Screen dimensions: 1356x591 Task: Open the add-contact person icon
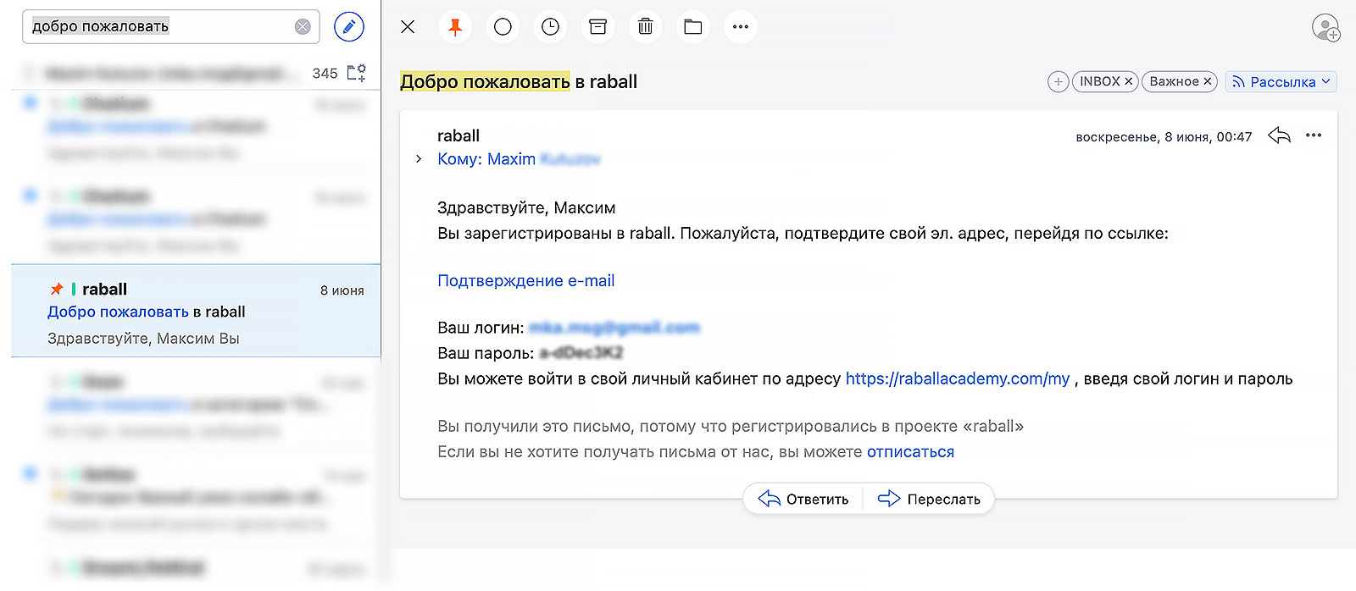click(x=1325, y=27)
